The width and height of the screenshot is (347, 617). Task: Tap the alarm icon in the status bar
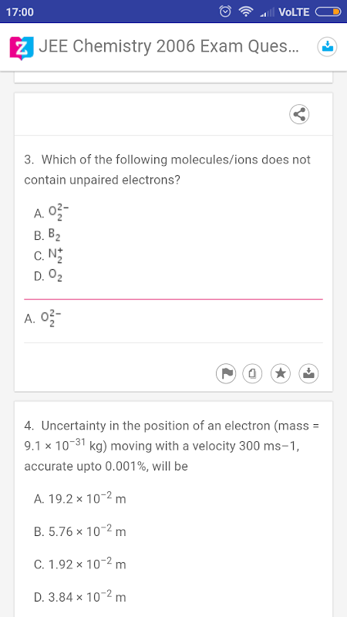coord(225,12)
